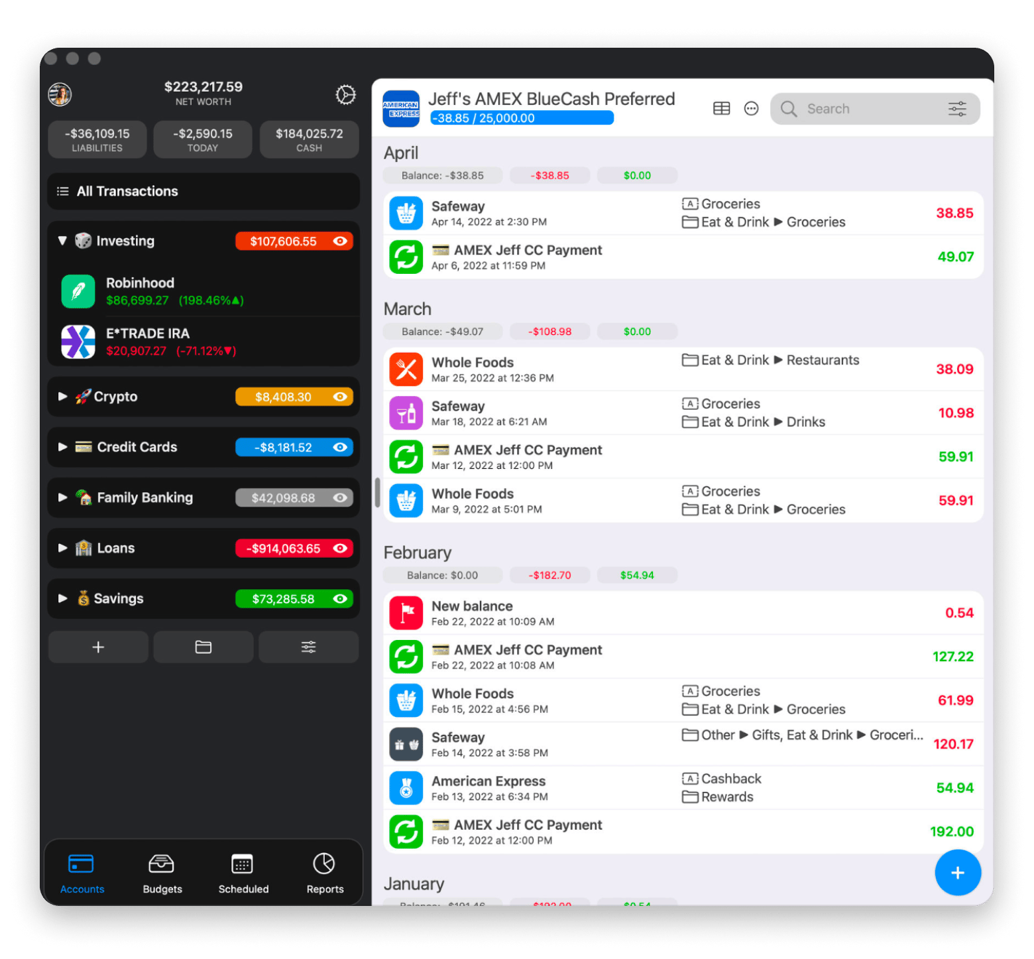Click the sidebar plus button to add an account
The image size is (1034, 959).
tap(97, 647)
